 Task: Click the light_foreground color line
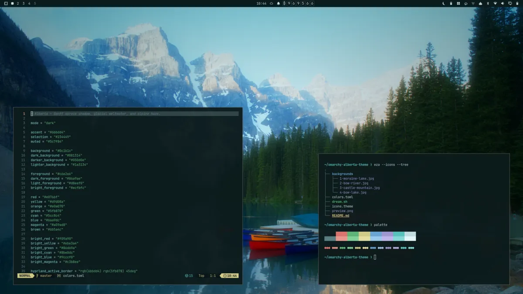pyautogui.click(x=58, y=183)
